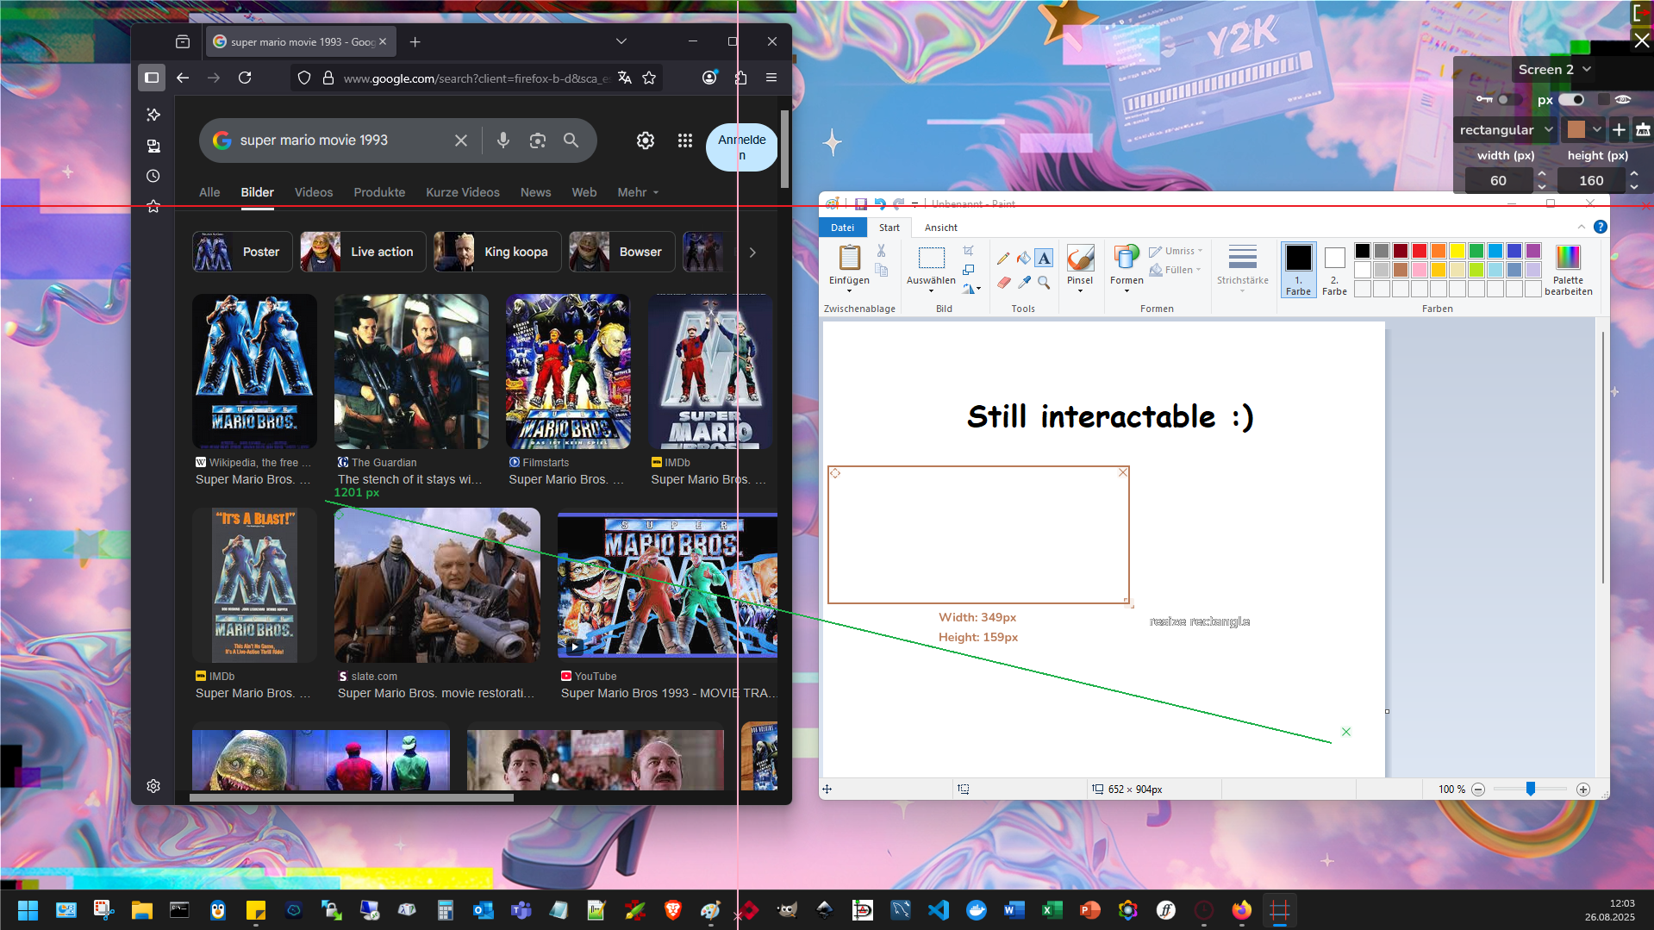The image size is (1654, 930).
Task: Open Firefox sidebar history clock icon
Action: (x=153, y=176)
